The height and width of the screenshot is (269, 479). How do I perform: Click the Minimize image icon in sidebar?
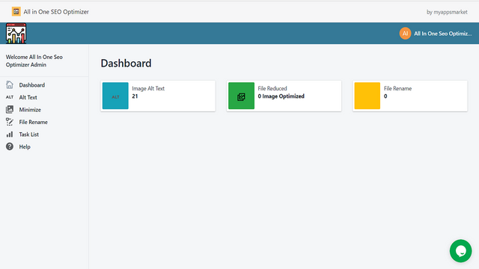[10, 110]
